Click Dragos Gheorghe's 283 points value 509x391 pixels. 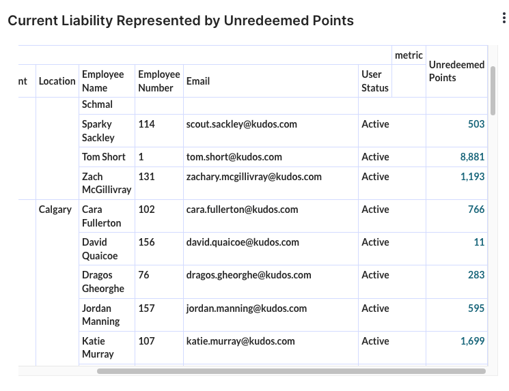476,275
